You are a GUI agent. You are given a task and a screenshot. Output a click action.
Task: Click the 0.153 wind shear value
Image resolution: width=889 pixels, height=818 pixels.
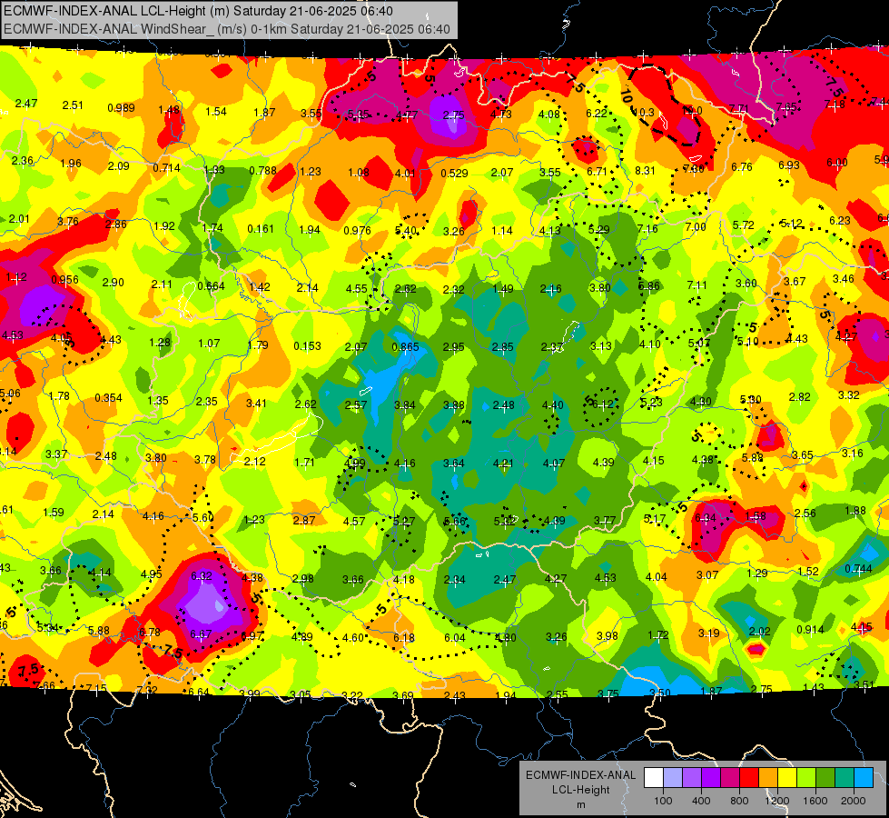pos(307,345)
